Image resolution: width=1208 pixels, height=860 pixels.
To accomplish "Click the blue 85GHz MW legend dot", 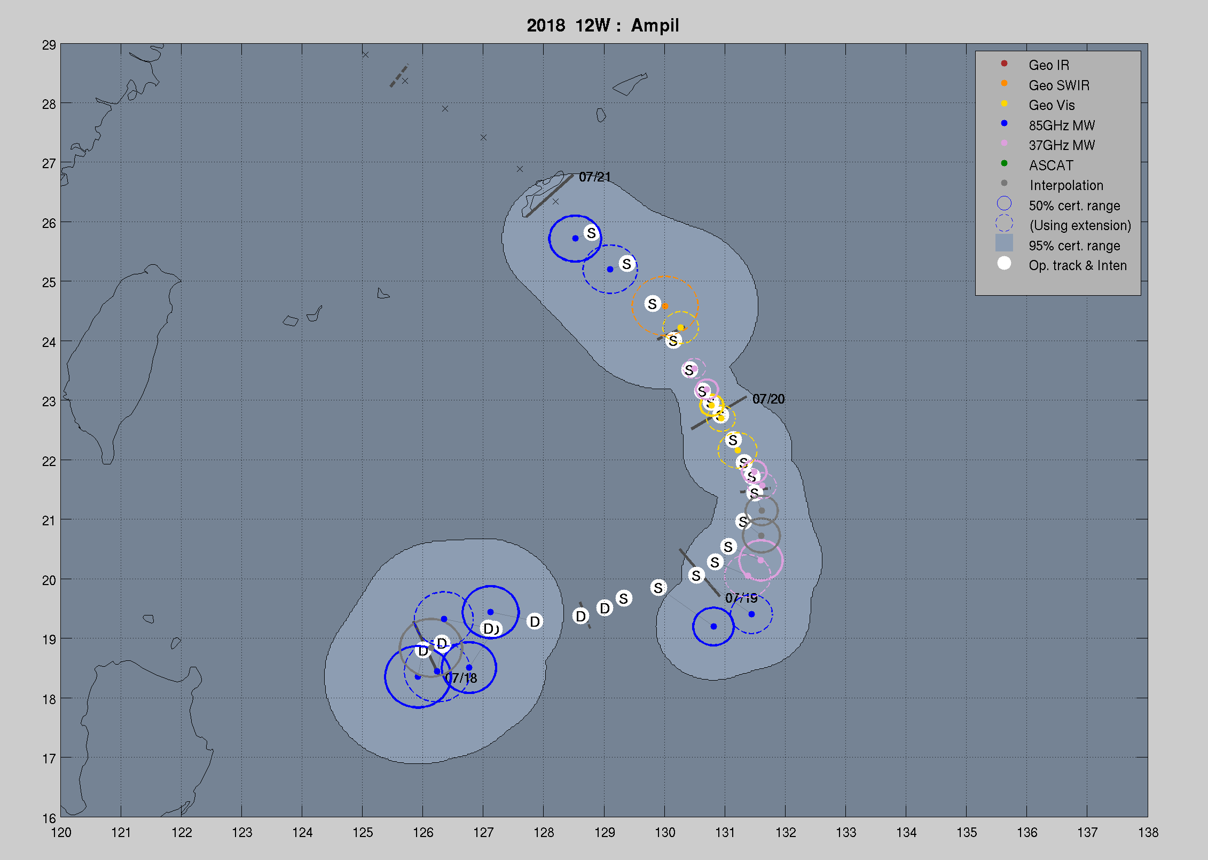I will [x=1004, y=123].
